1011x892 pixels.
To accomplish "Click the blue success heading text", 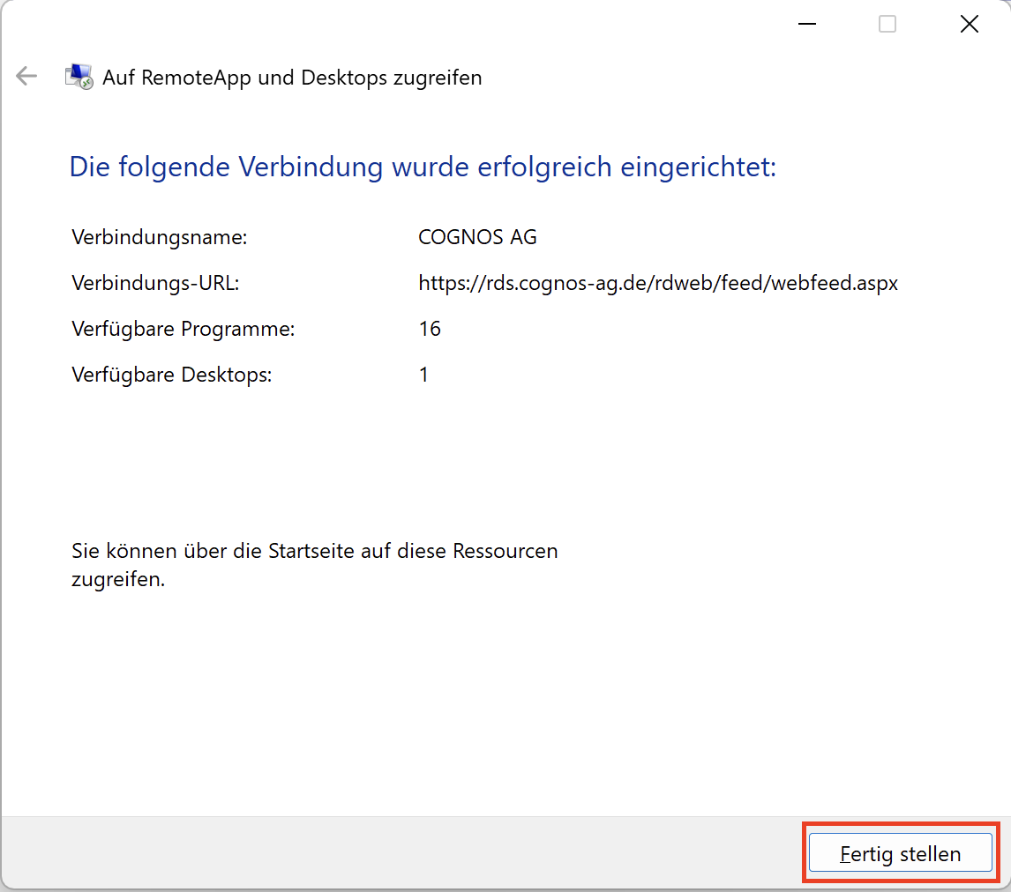I will point(423,167).
